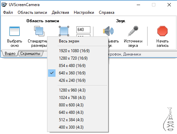177x134 pixels.
Task: Open the Область записи menu
Action: coord(32,12)
